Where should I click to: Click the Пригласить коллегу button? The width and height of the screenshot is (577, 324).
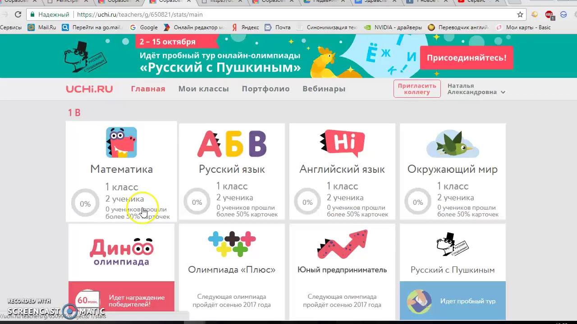pos(417,89)
